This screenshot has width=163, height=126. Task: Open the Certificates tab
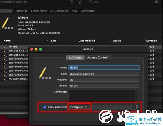(x=88, y=11)
